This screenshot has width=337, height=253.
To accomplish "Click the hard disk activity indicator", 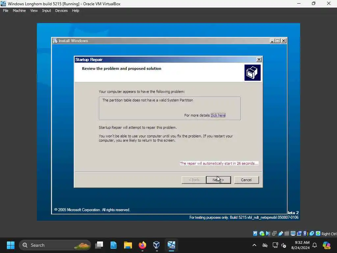I will (x=255, y=234).
